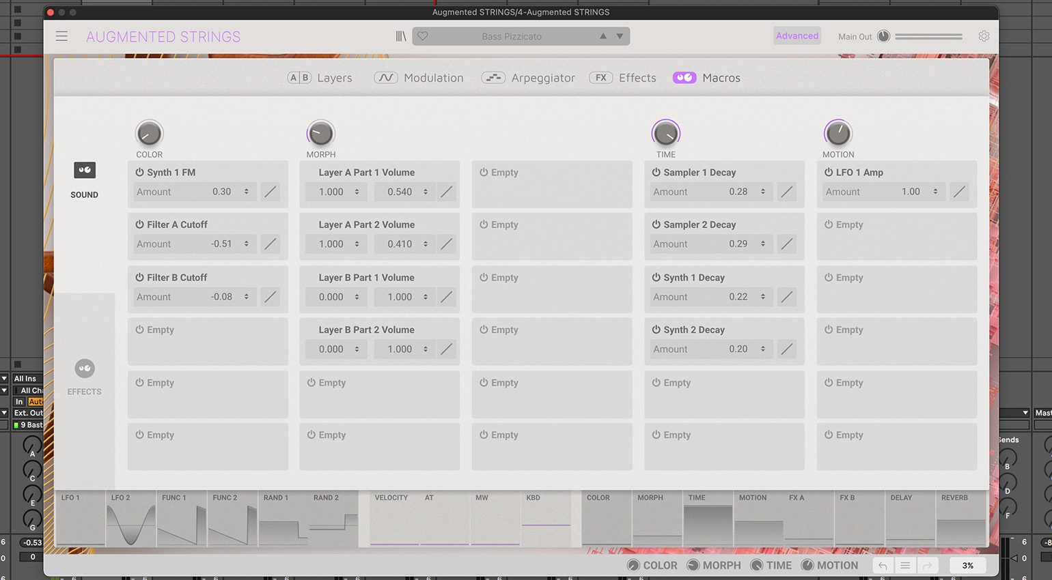This screenshot has height=580, width=1052.
Task: Open the DELAY macro source strip
Action: coord(911,519)
